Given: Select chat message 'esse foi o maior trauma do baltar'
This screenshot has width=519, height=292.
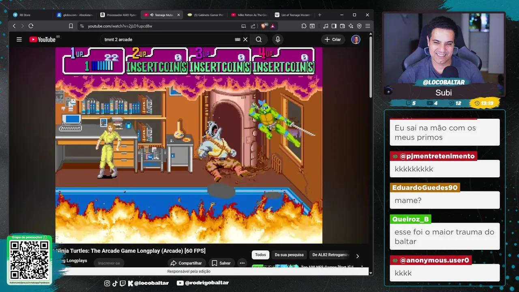Looking at the screenshot, I should point(445,236).
